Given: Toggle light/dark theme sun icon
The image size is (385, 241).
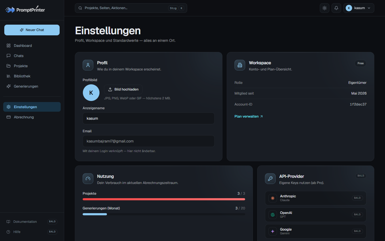Looking at the screenshot, I should pos(325,8).
